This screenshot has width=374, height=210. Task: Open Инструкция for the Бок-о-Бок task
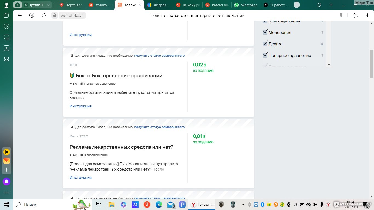coord(80,106)
